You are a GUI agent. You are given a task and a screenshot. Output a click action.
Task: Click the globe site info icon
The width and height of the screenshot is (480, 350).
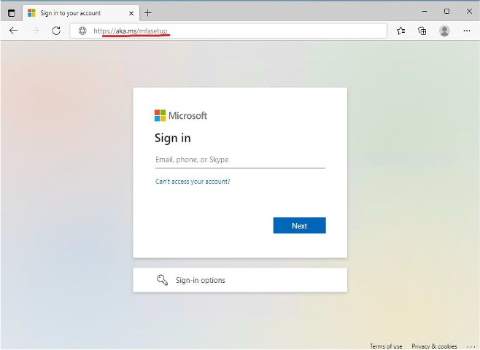[x=82, y=31]
